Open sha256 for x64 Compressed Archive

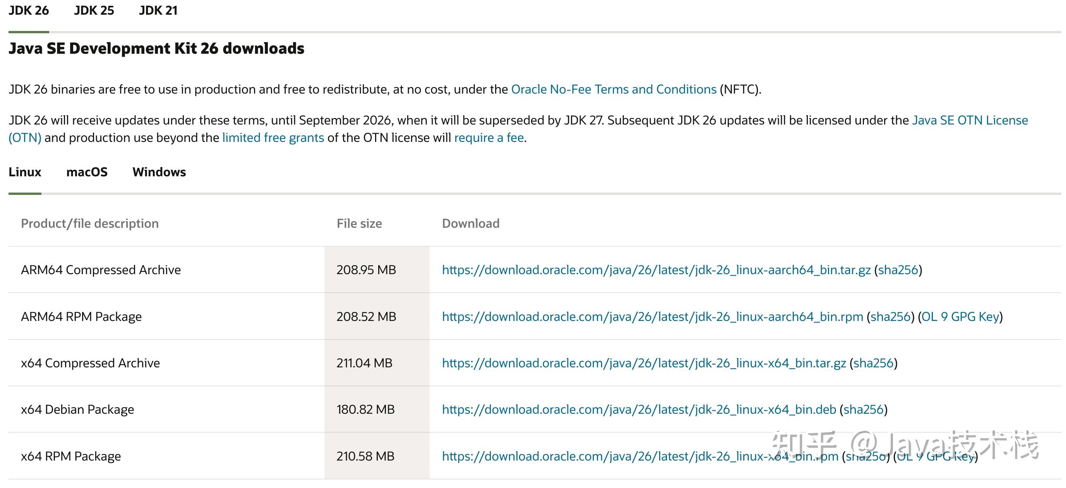873,363
